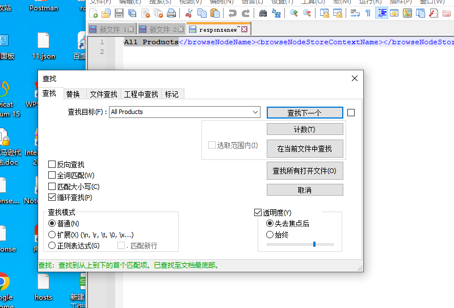
Task: Open the document map icon
Action: click(x=407, y=13)
